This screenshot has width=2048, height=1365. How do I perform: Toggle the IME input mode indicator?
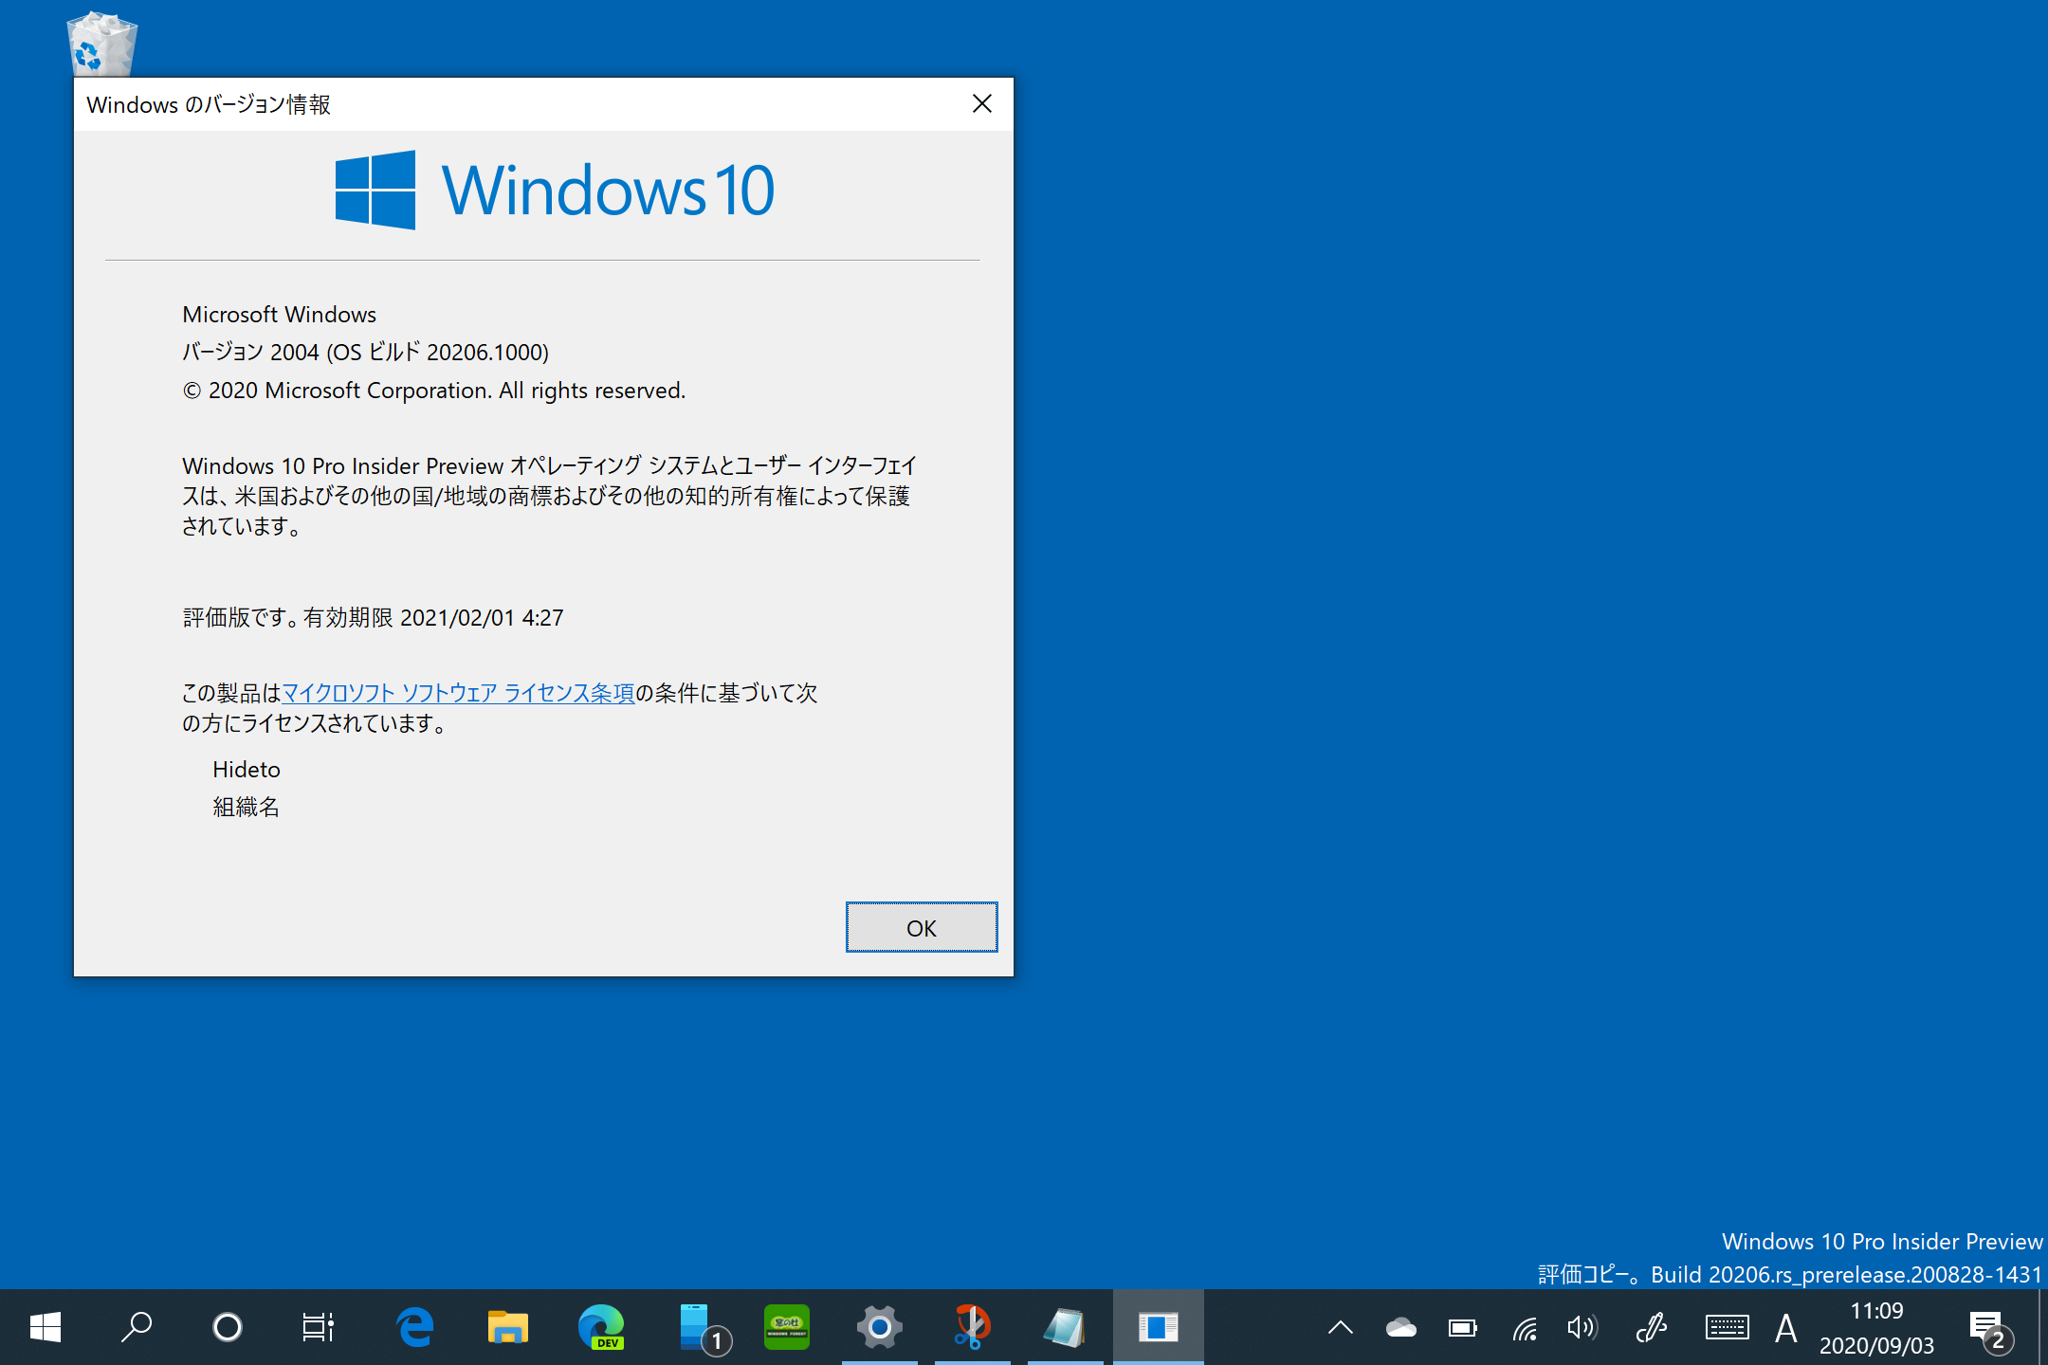coord(1786,1327)
